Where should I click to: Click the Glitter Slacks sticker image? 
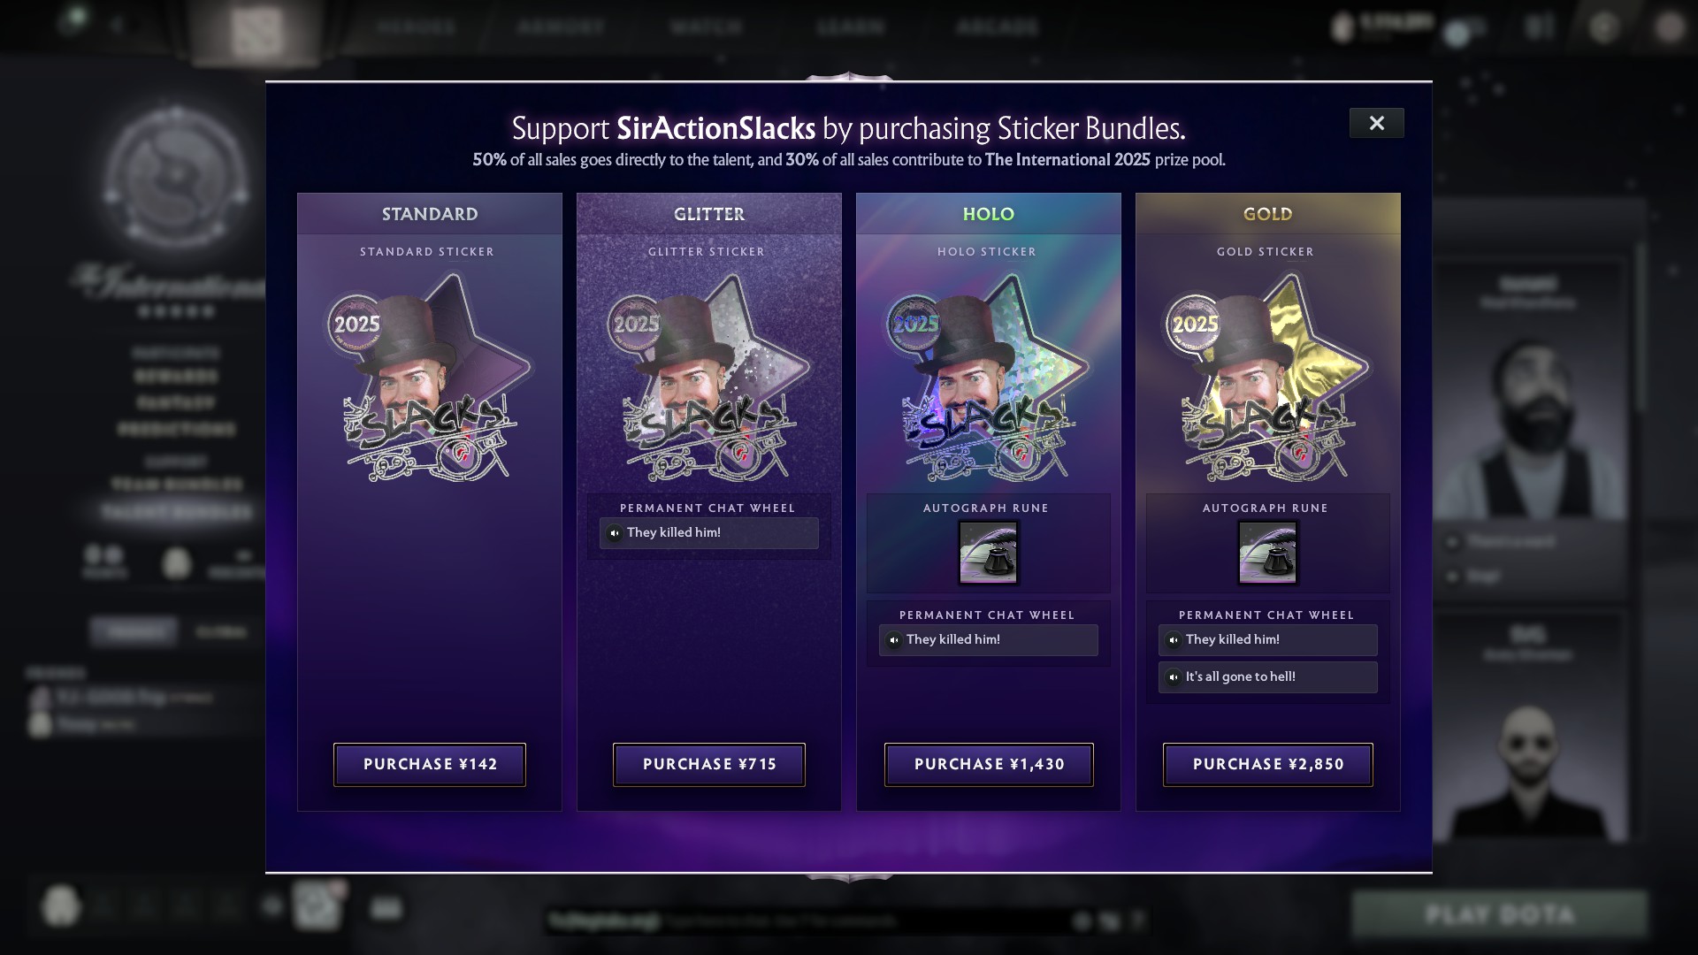pos(709,378)
